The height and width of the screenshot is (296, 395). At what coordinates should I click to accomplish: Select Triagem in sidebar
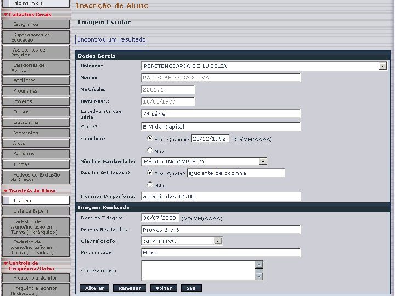(x=36, y=201)
